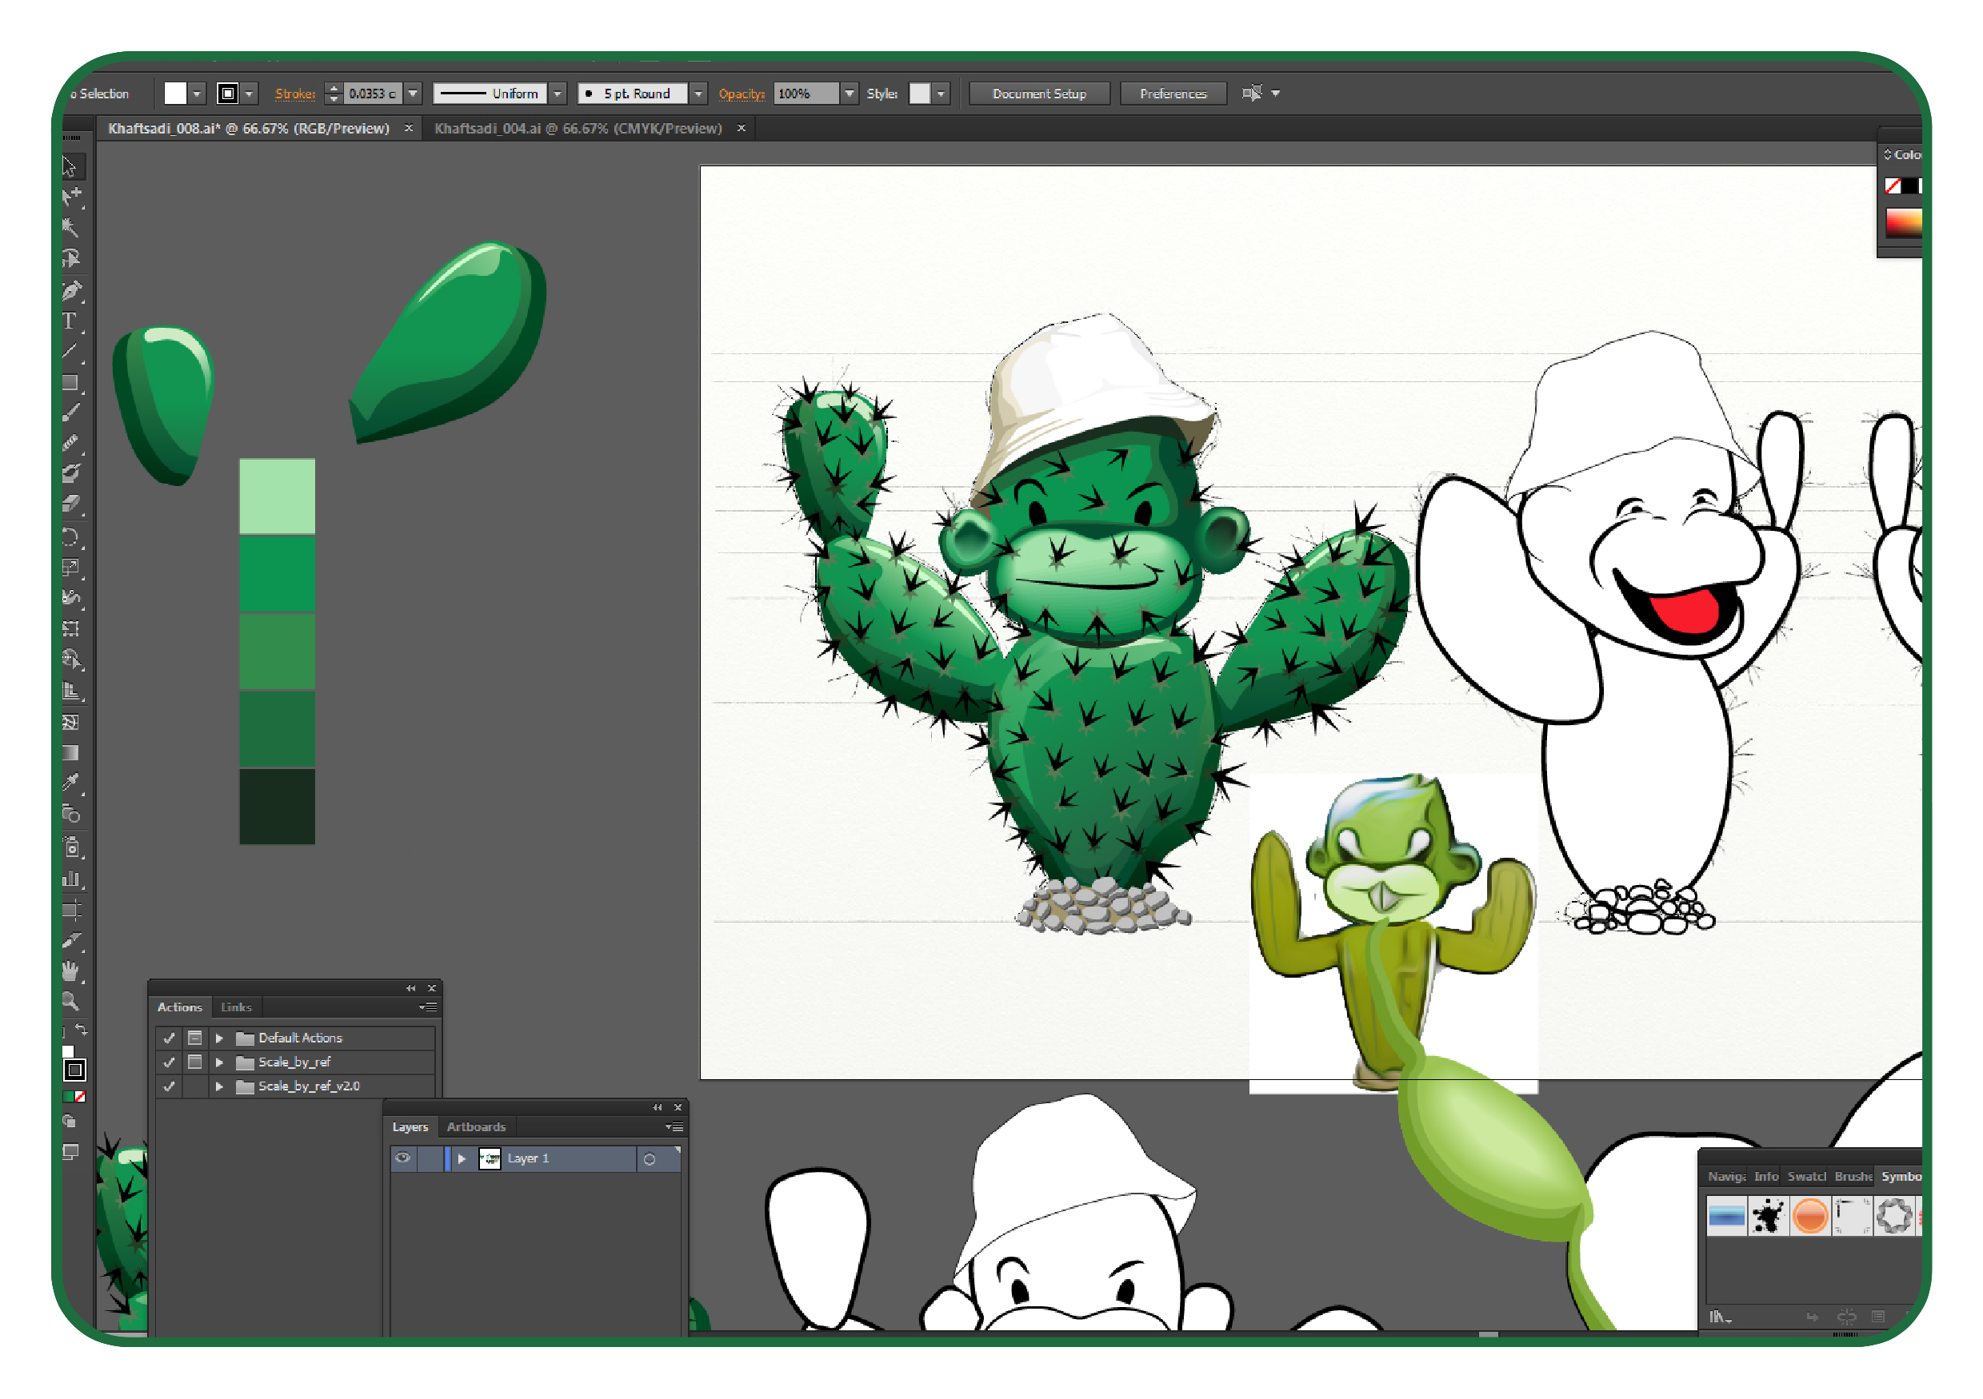
Task: Switch to the Artboards tab
Action: click(476, 1127)
